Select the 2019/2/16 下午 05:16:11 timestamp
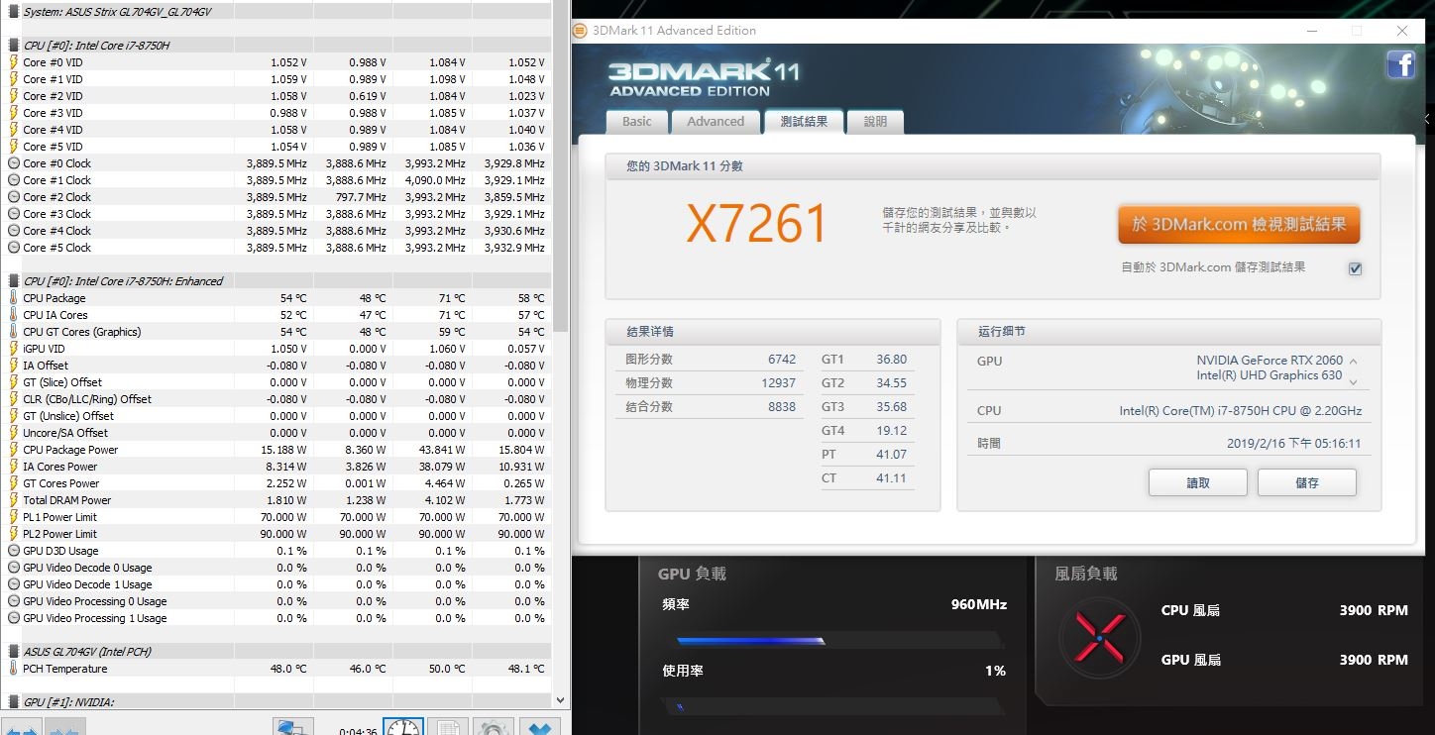This screenshot has height=735, width=1435. coord(1293,444)
